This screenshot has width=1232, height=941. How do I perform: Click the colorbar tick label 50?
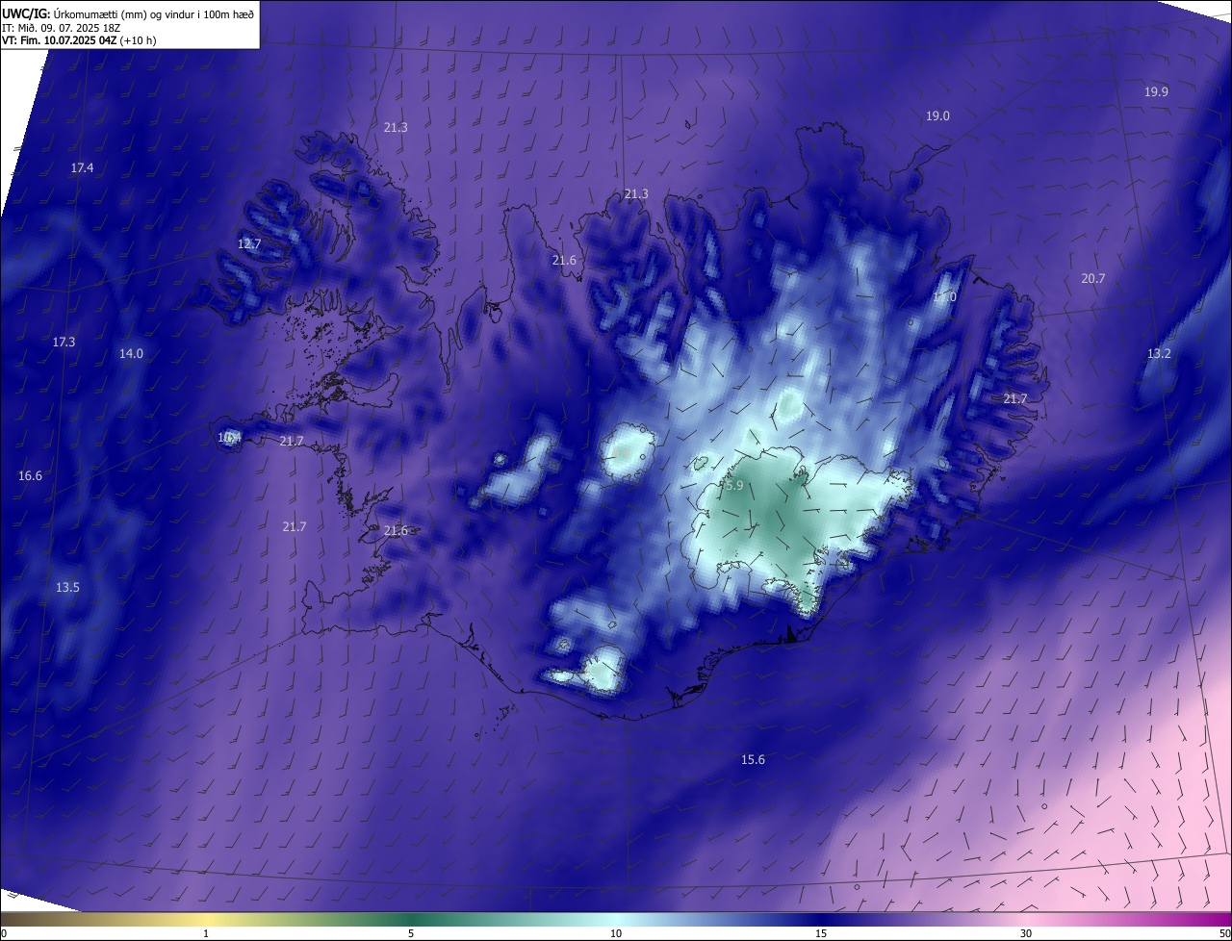tap(1224, 933)
